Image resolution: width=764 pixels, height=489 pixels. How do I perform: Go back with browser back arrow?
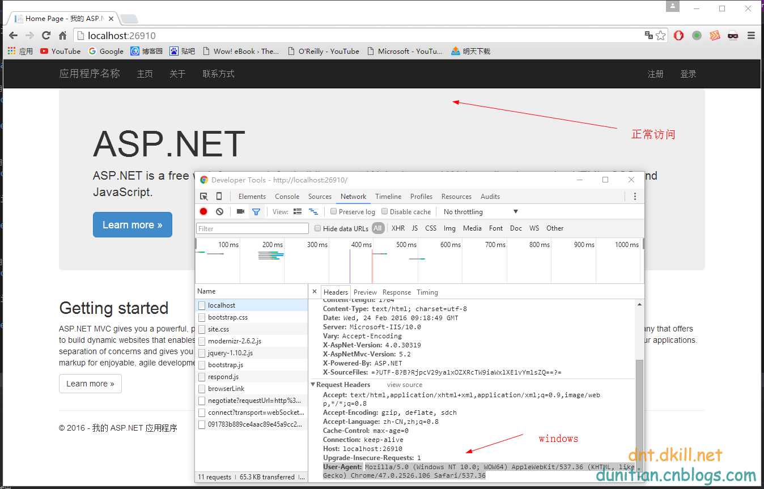(x=13, y=35)
